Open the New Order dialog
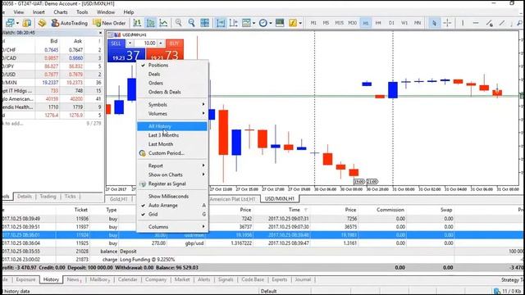Image resolution: width=525 pixels, height=295 pixels. (x=109, y=23)
